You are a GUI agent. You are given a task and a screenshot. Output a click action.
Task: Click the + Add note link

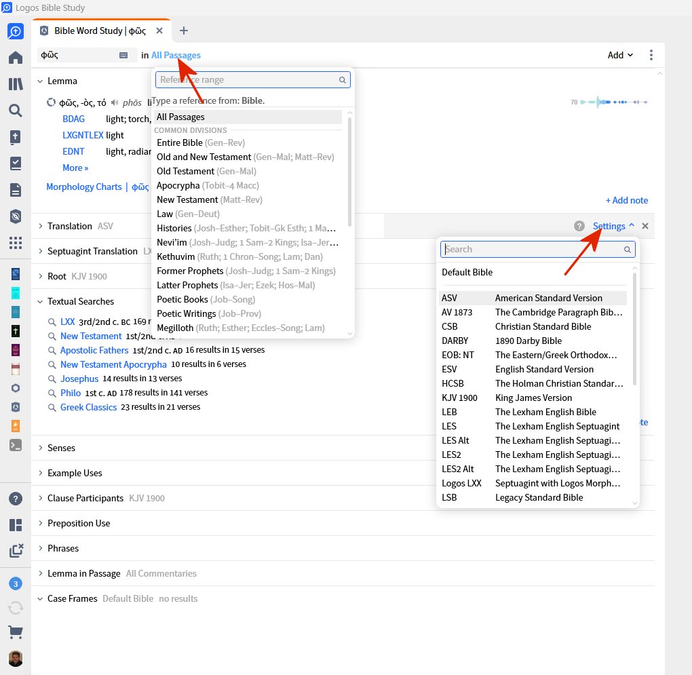[627, 200]
